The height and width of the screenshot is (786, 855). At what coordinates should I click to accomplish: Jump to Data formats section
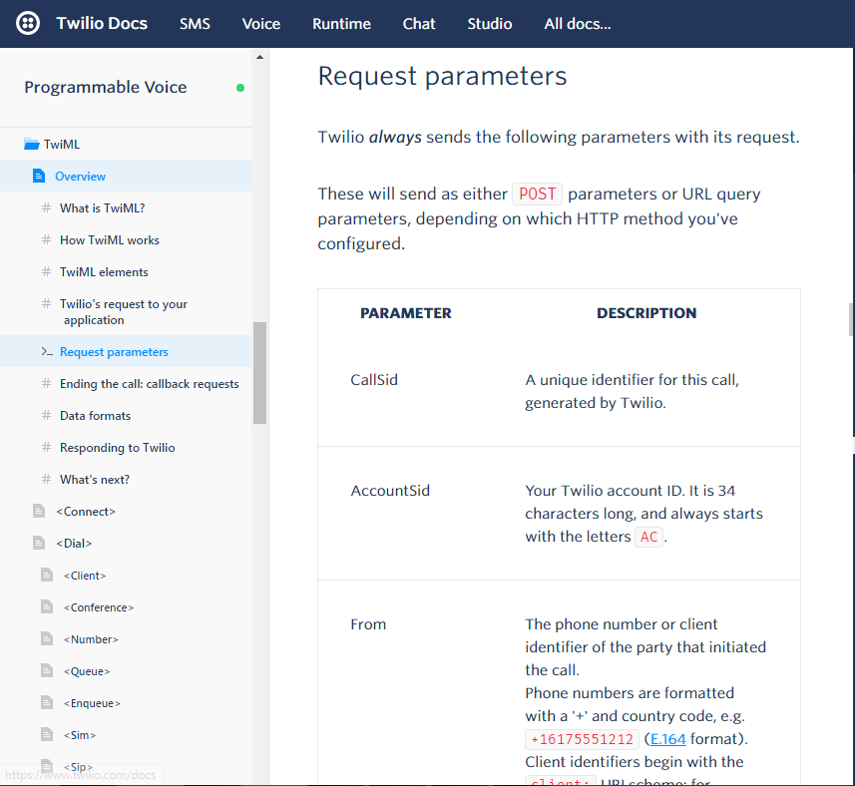coord(96,416)
